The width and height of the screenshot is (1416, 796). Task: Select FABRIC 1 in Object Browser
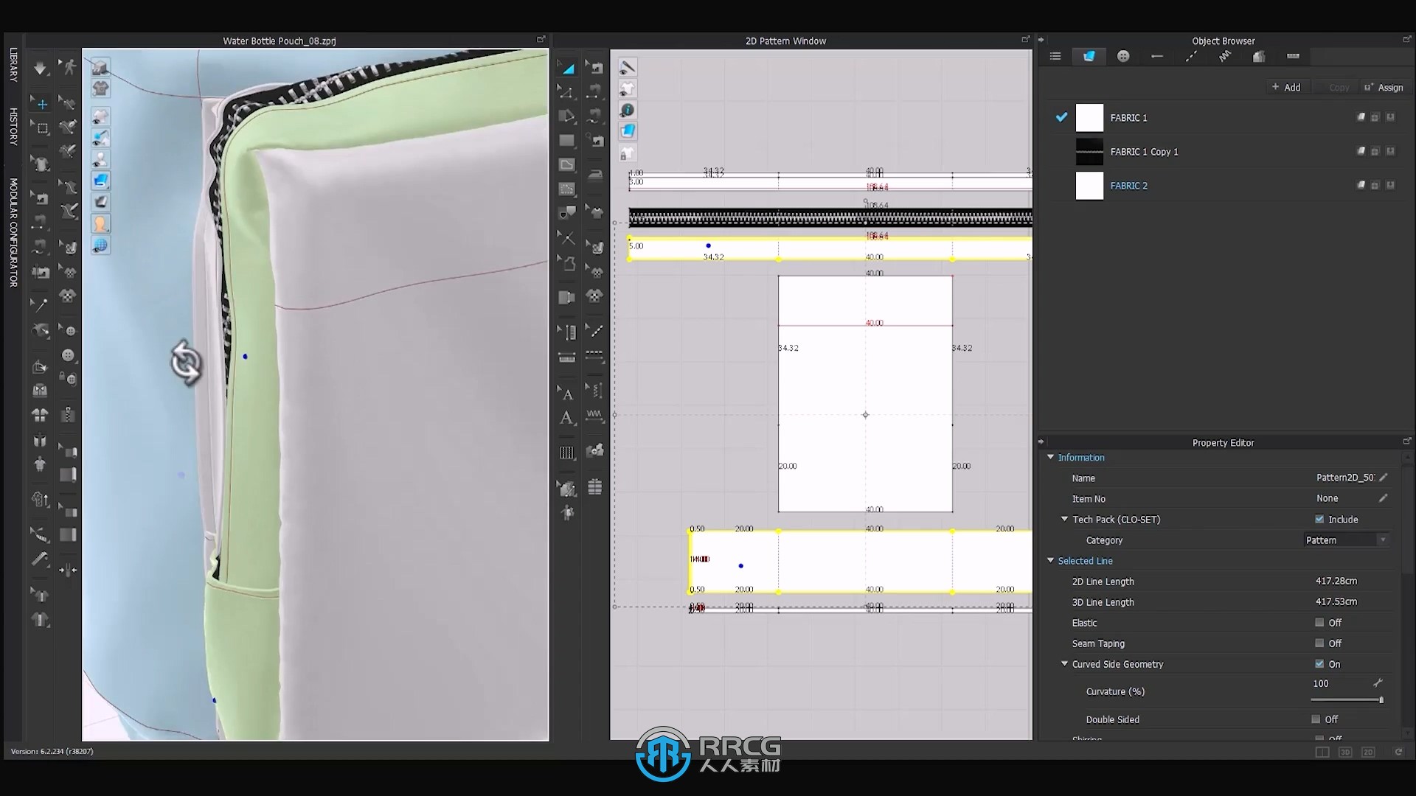[1128, 118]
